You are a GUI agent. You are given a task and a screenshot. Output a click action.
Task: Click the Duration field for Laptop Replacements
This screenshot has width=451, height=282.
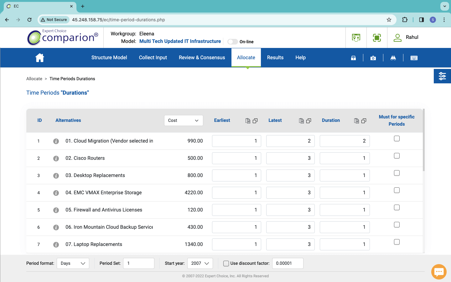pos(345,244)
